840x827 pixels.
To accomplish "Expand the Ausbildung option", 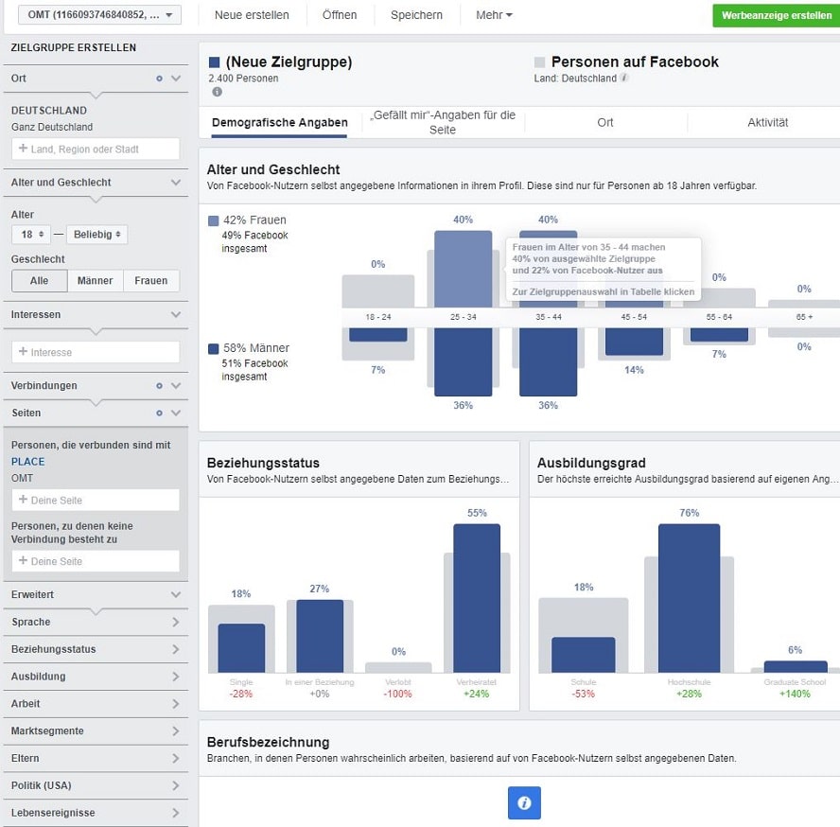I will click(x=96, y=677).
